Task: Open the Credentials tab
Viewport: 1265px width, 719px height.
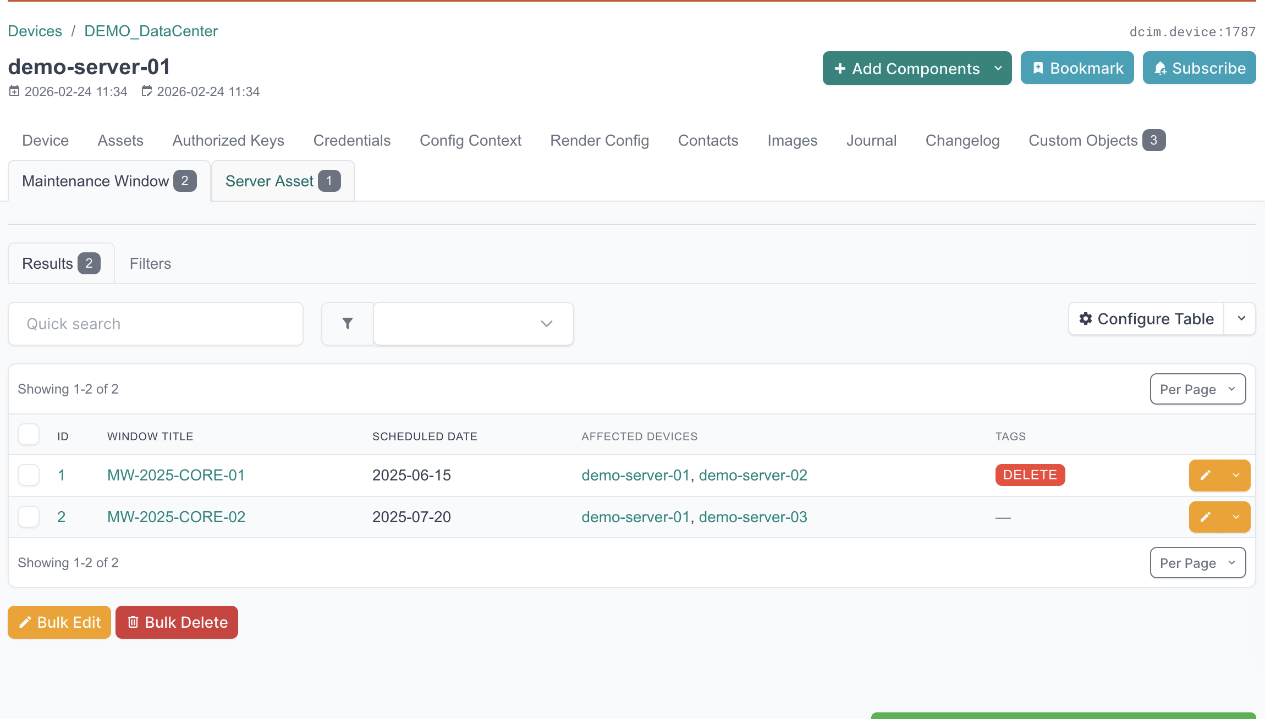Action: (352, 141)
